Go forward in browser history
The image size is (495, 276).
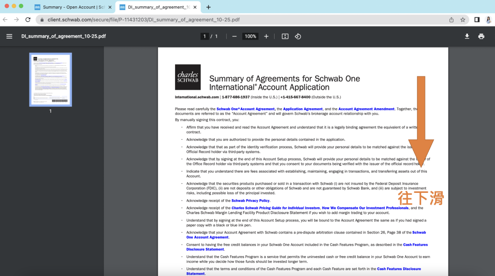click(x=16, y=20)
